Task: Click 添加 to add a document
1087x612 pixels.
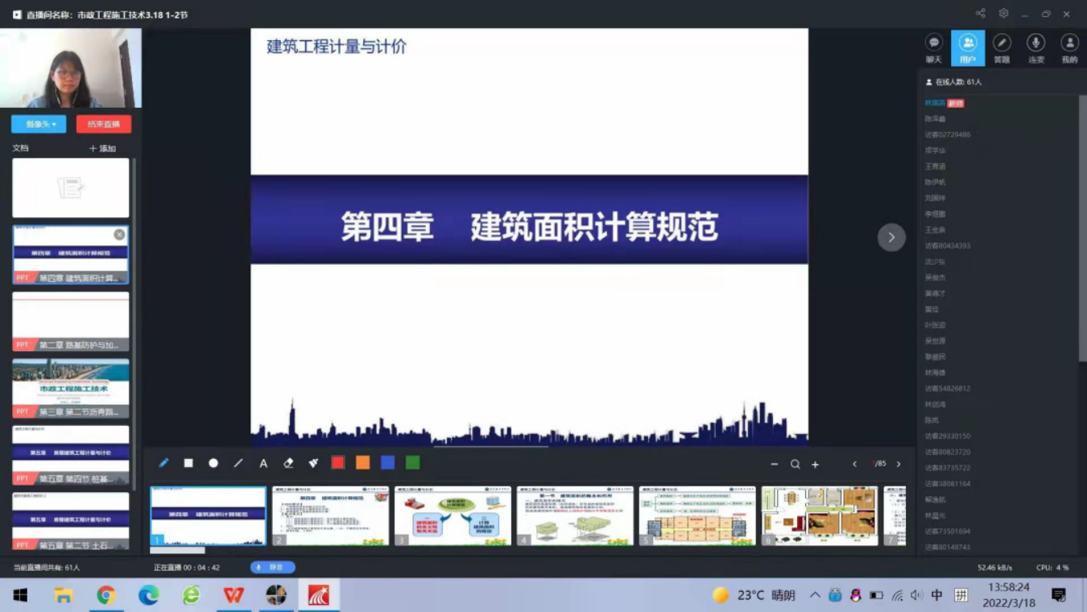Action: tap(103, 148)
